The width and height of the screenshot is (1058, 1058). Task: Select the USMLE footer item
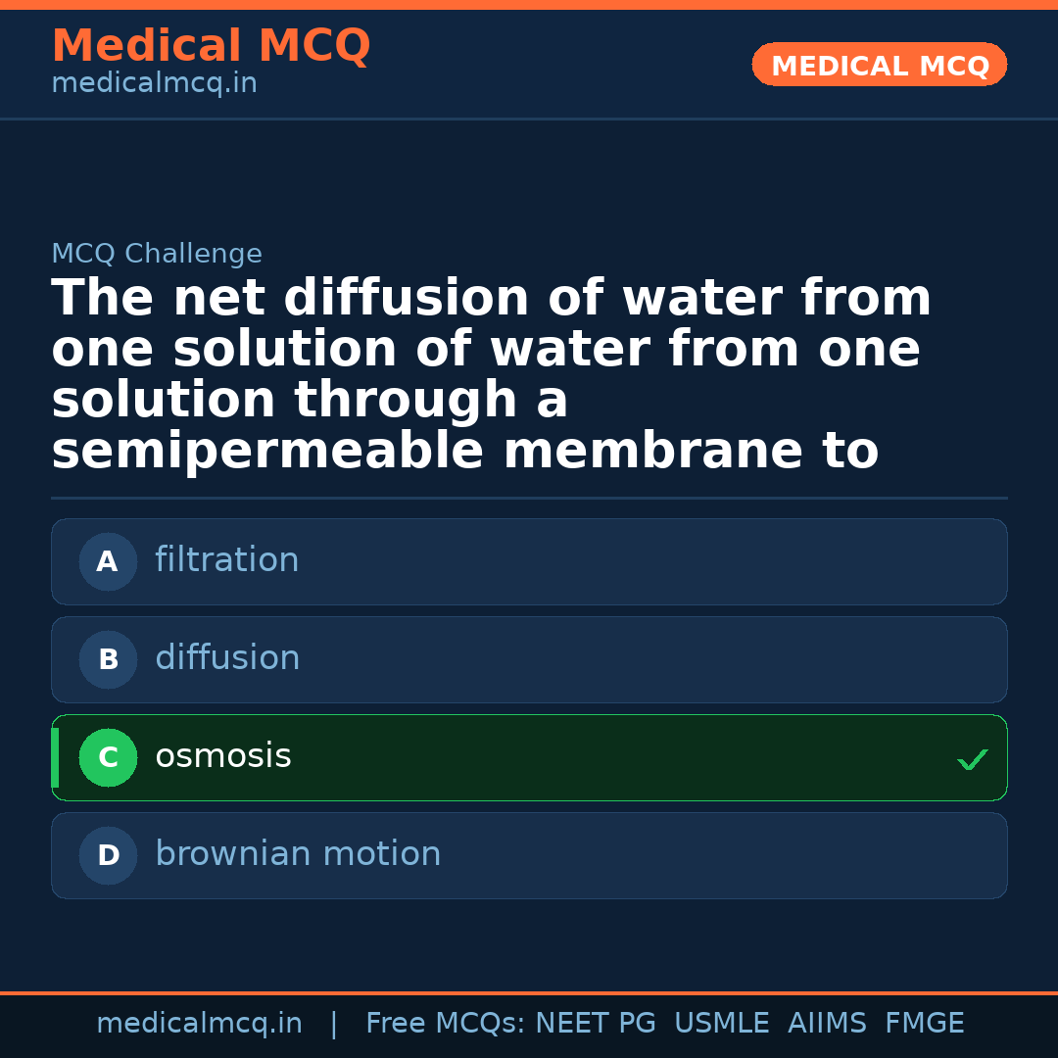pos(721,1024)
